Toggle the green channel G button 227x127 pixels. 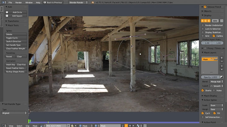(x=206, y=21)
